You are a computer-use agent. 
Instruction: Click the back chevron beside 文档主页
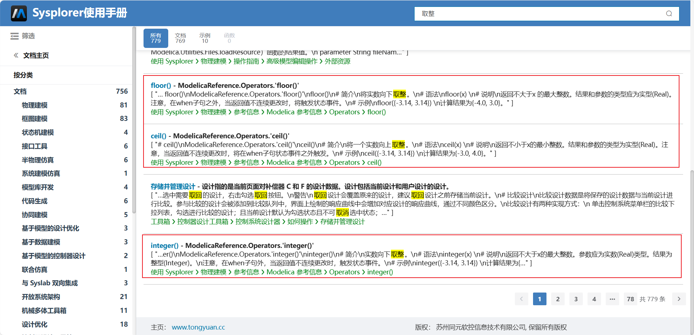16,56
